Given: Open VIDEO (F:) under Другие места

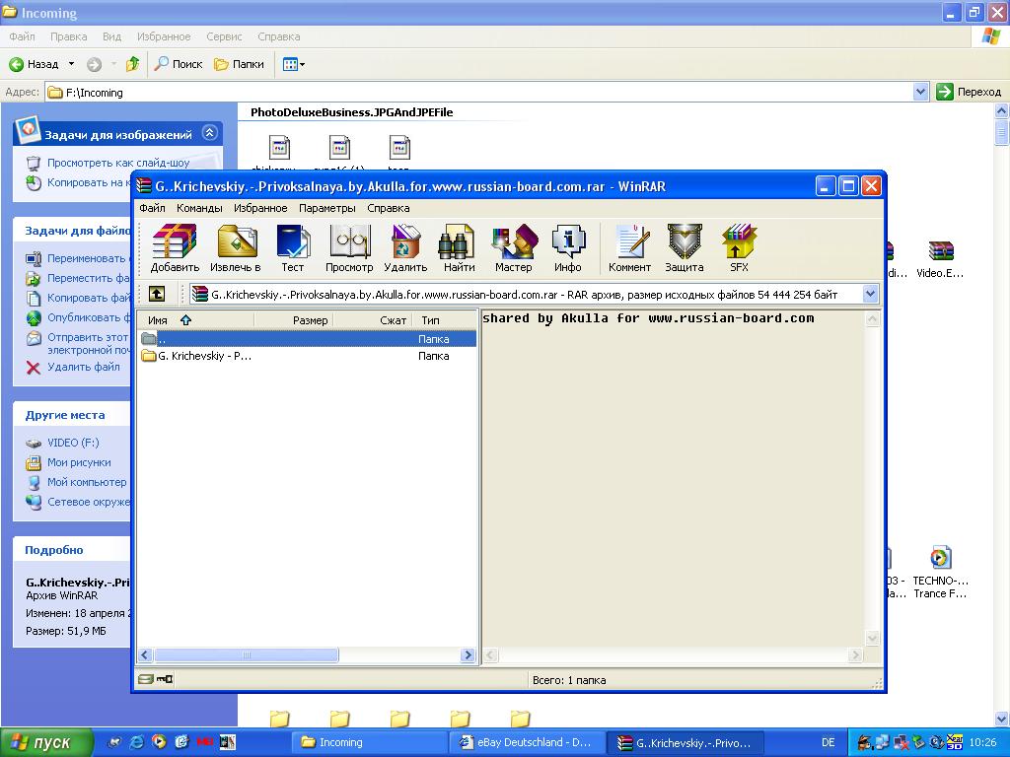Looking at the screenshot, I should coord(73,443).
